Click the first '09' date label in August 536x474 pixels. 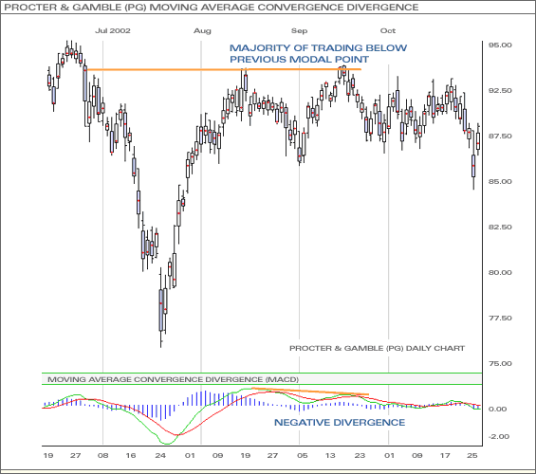tap(217, 456)
